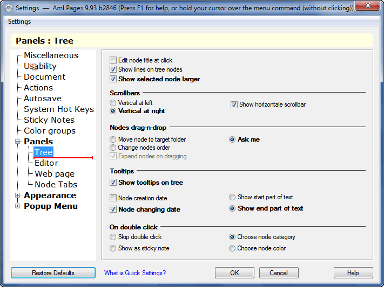Click the Restore Defaults button

[53, 273]
